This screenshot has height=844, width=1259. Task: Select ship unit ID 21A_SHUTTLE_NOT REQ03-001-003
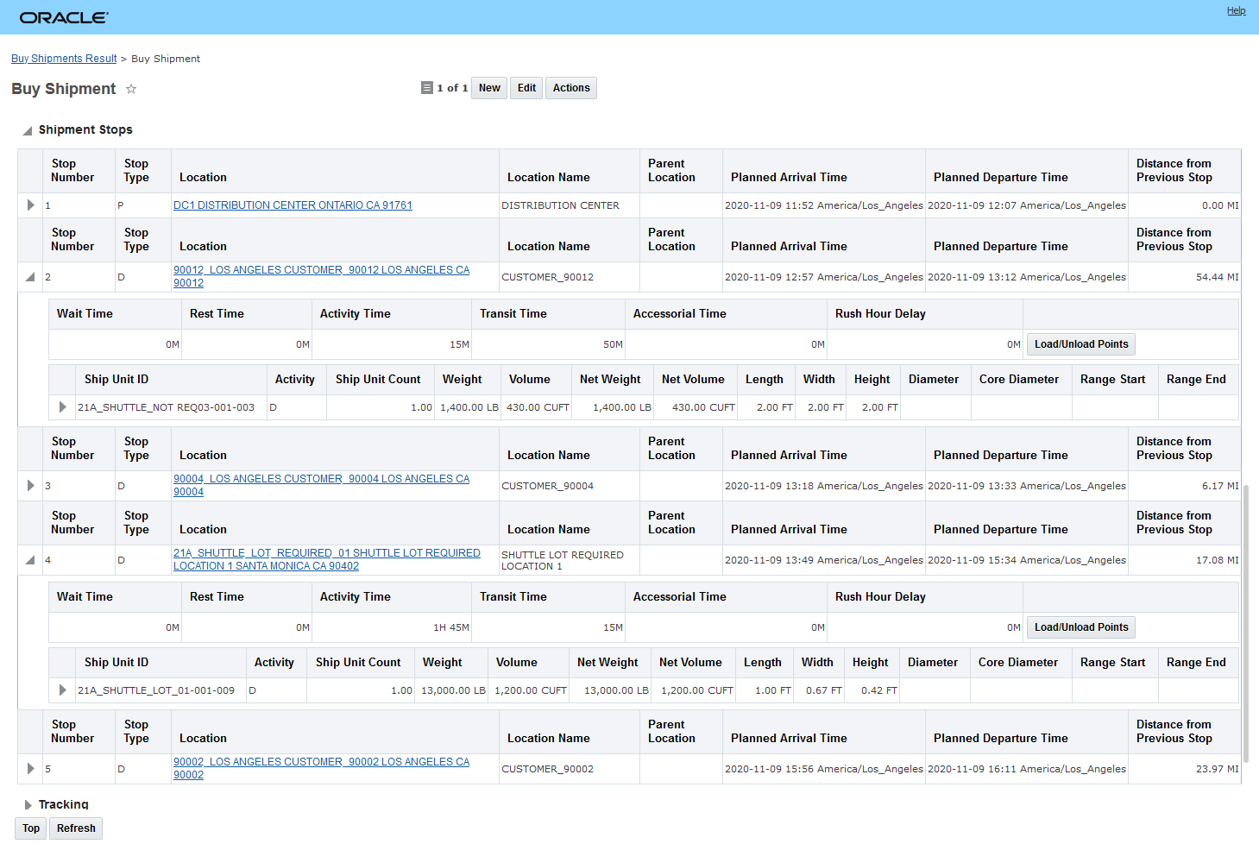coord(166,407)
